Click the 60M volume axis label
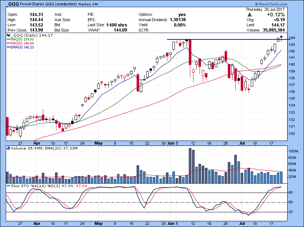This screenshot has width=304, height=227. (292, 164)
